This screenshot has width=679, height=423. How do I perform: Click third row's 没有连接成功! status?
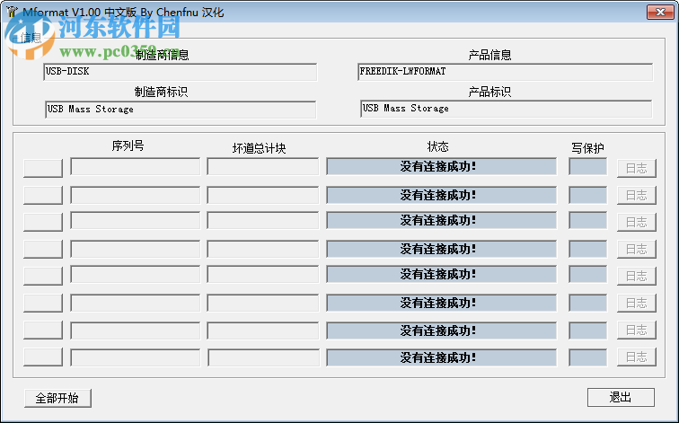[441, 220]
